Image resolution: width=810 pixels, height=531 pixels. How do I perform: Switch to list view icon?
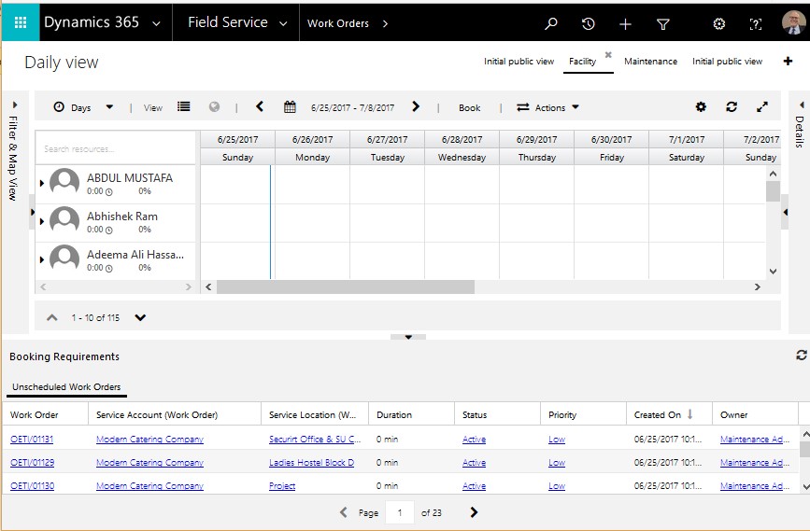(x=183, y=106)
